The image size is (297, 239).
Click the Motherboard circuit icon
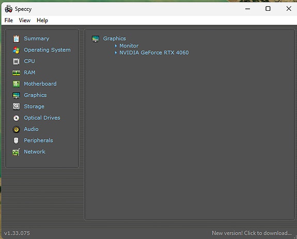(x=17, y=84)
